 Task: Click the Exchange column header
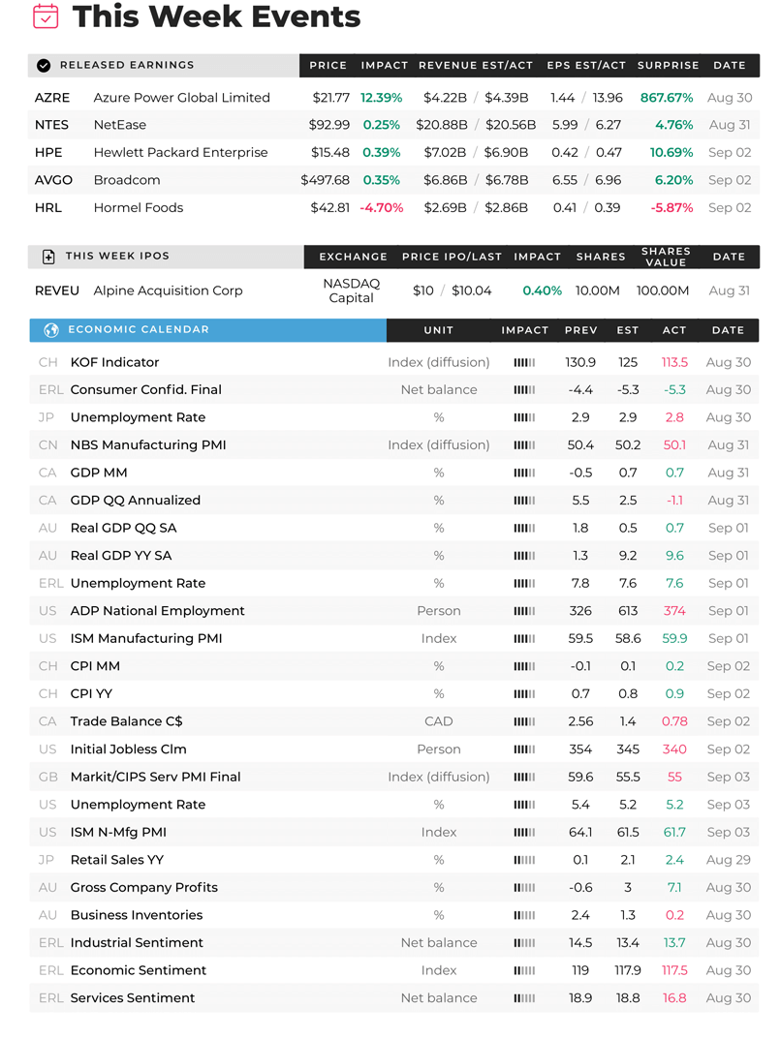[x=353, y=258]
